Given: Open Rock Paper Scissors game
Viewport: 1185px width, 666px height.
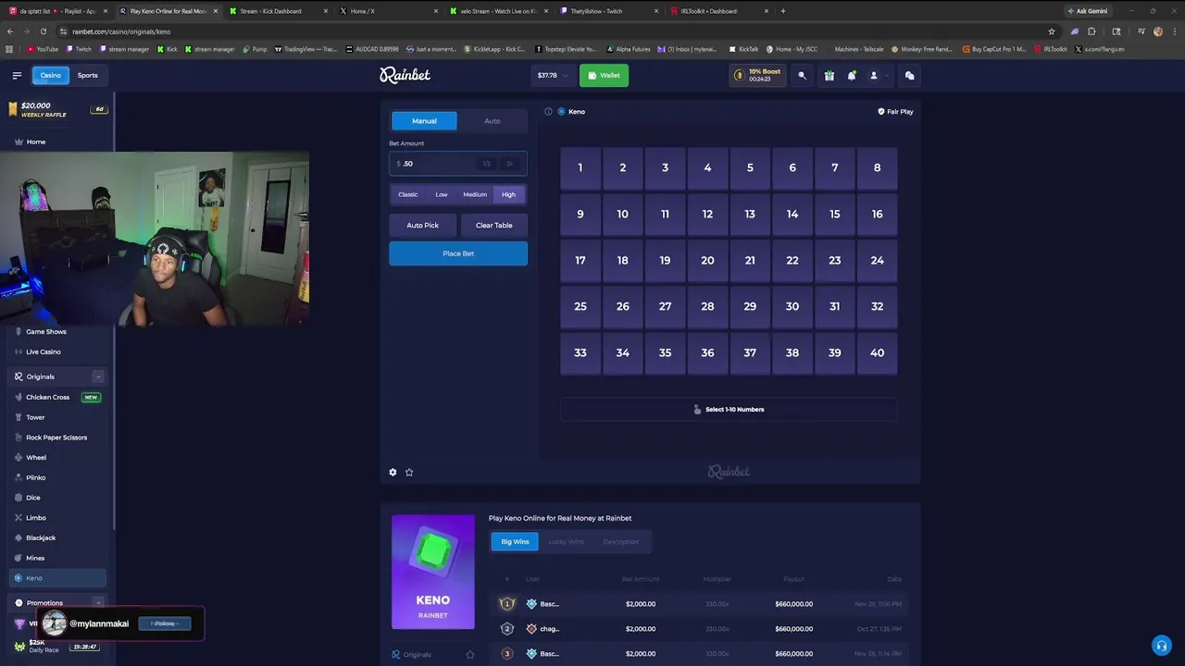Looking at the screenshot, I should pyautogui.click(x=57, y=438).
